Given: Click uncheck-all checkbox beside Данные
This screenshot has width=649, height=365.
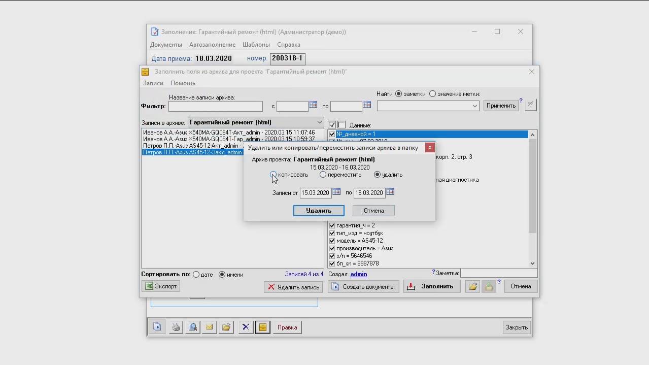Looking at the screenshot, I should click(x=341, y=125).
